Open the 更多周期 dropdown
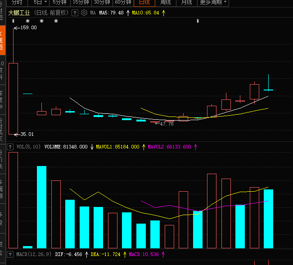Image resolution: width=293 pixels, height=265 pixels. click(x=213, y=3)
